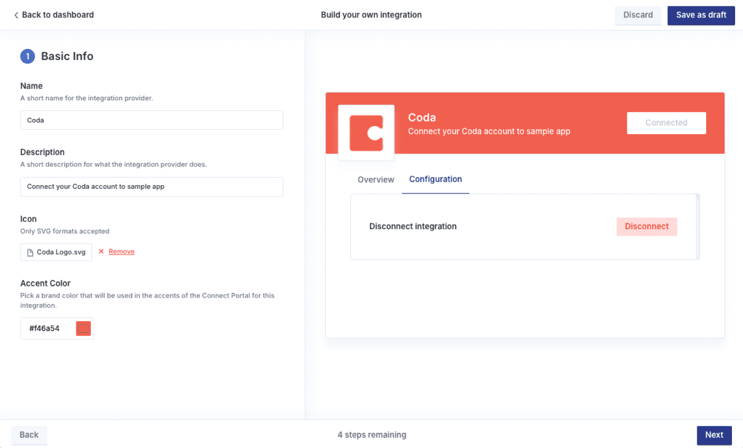Click the Name input field
The image size is (743, 448).
tap(152, 120)
